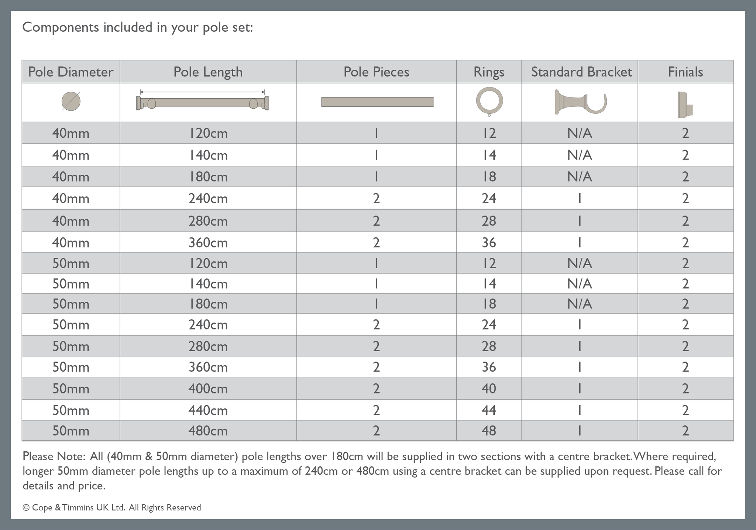This screenshot has height=530, width=756.
Task: Click the finial end cap icon
Action: pyautogui.click(x=685, y=105)
